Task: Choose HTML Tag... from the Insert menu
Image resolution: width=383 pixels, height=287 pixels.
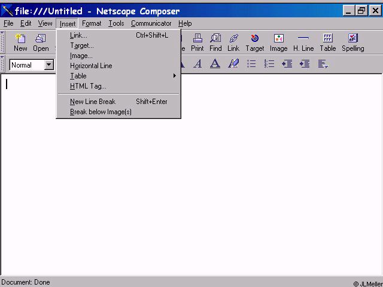Action: click(x=118, y=86)
